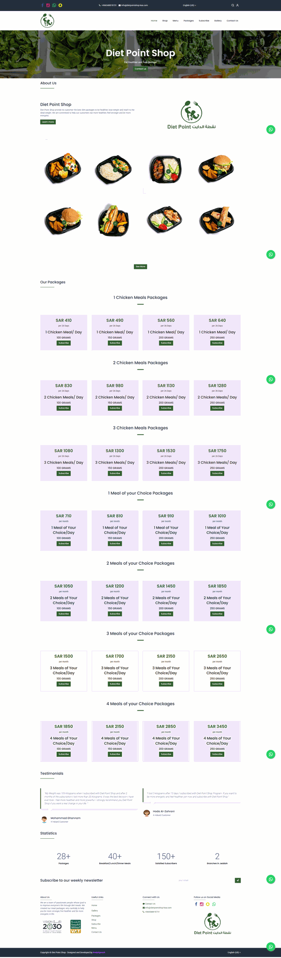Image resolution: width=281 pixels, height=958 pixels.
Task: Open the Instagram icon in the footer
Action: (202, 904)
